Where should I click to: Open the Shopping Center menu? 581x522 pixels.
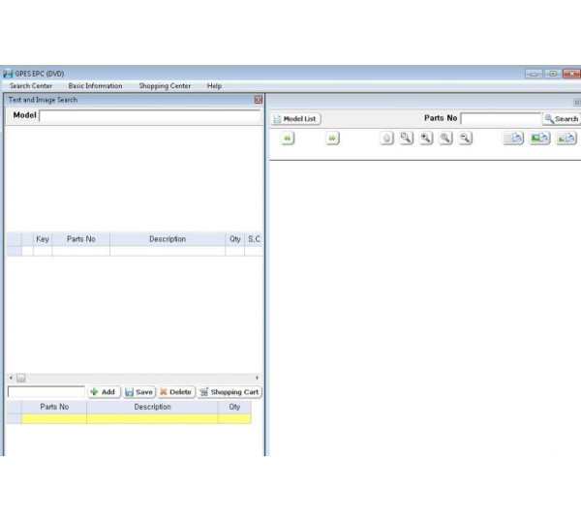tap(165, 86)
